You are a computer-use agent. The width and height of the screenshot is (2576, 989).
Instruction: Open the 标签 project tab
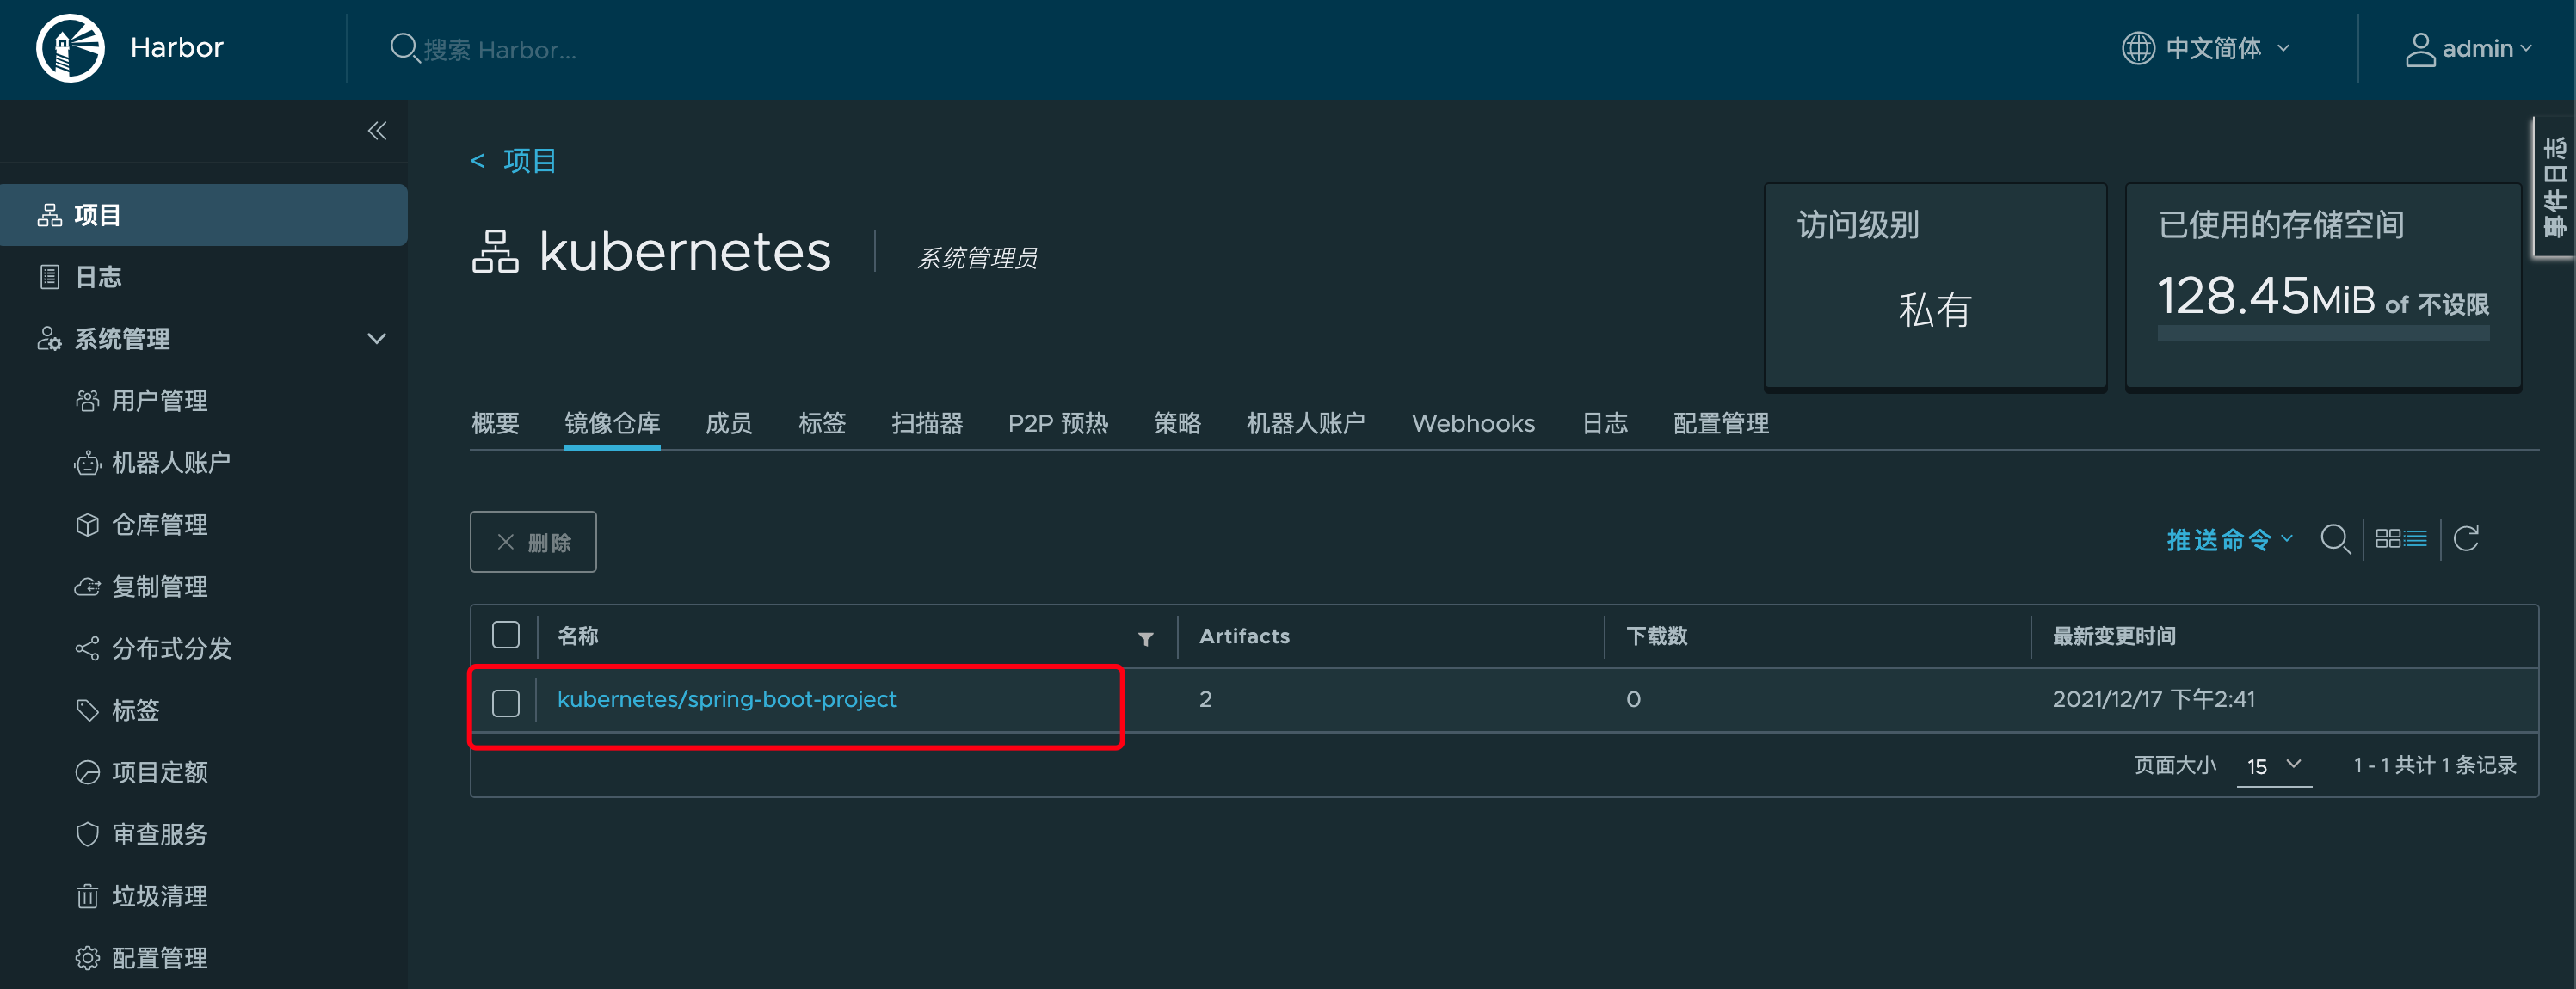click(x=822, y=423)
